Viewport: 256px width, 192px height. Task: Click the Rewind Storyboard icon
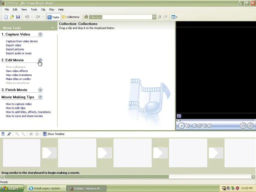[x=31, y=134]
